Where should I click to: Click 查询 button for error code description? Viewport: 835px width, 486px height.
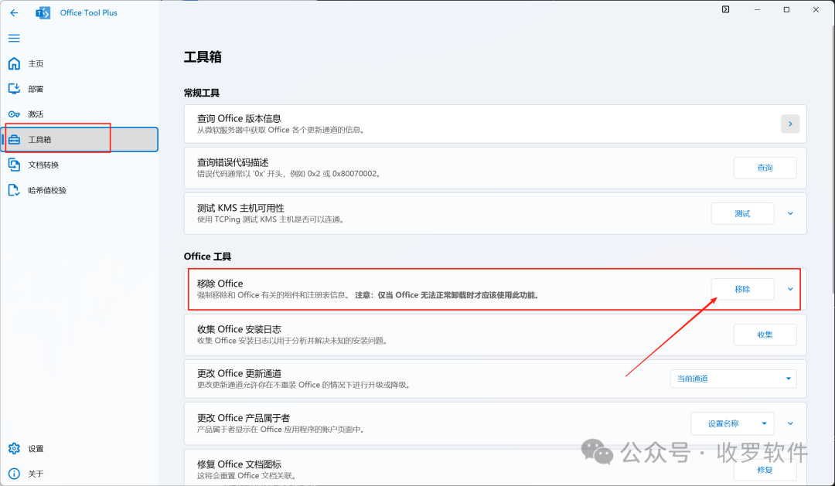tap(765, 168)
